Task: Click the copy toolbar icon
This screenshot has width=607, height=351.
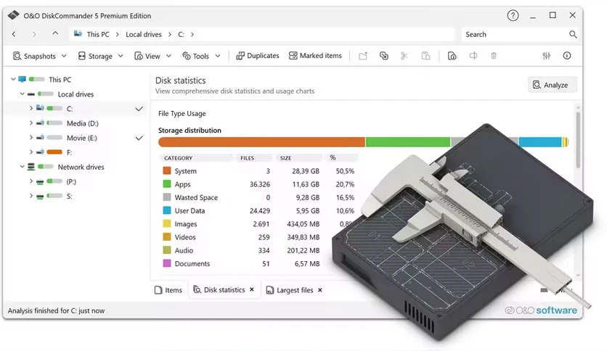Action: click(383, 56)
